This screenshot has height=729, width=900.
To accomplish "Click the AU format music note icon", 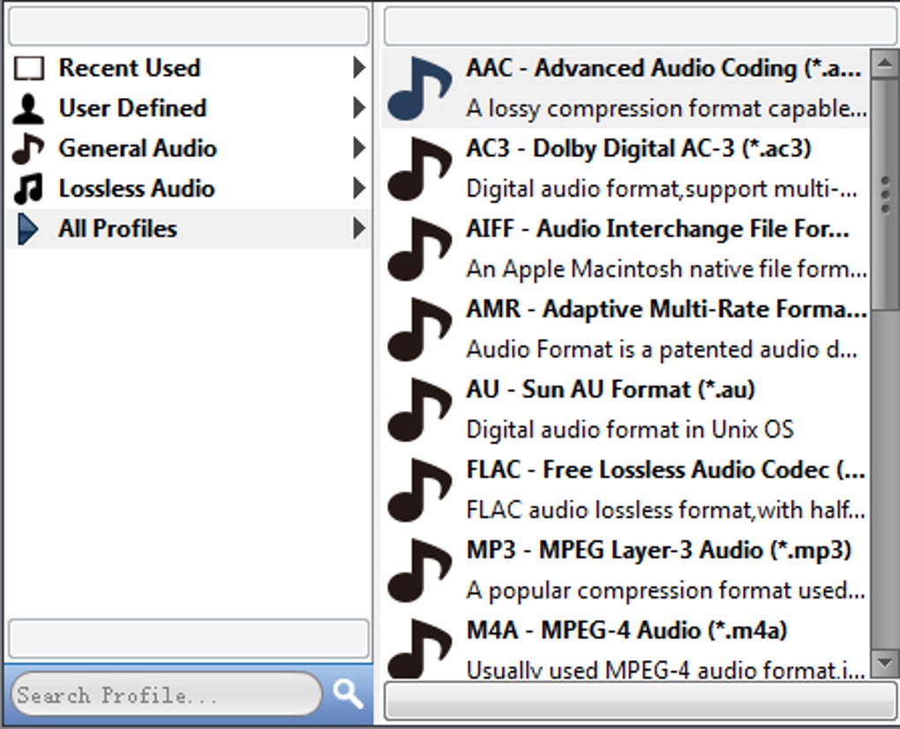I will point(420,410).
